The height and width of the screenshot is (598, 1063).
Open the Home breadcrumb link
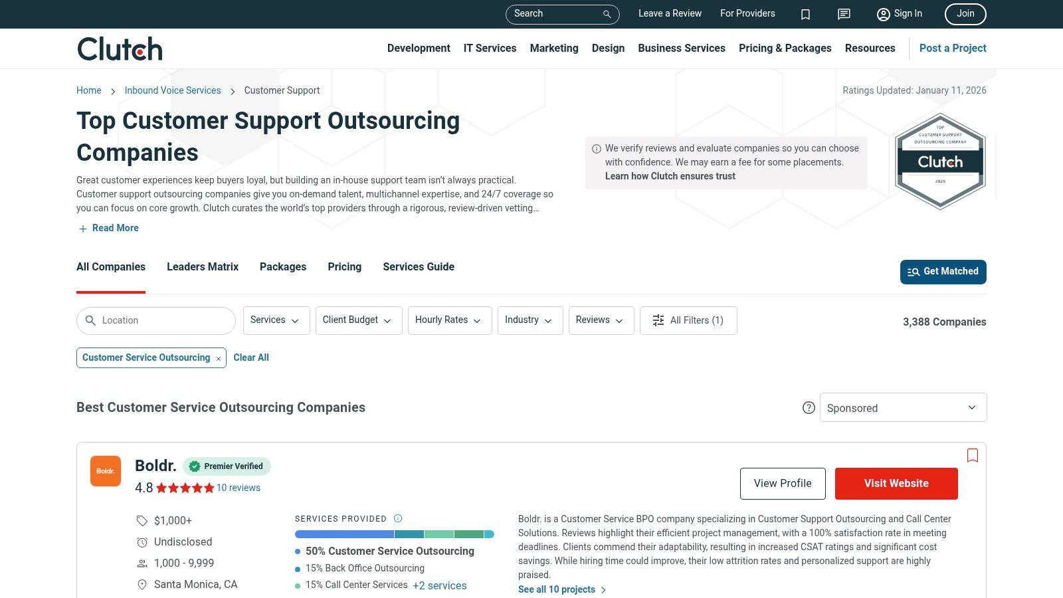pyautogui.click(x=89, y=90)
